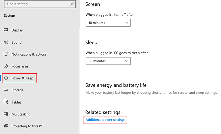The image size is (221, 134).
Task: Click the Tablet icon in sidebar
Action: click(6, 102)
